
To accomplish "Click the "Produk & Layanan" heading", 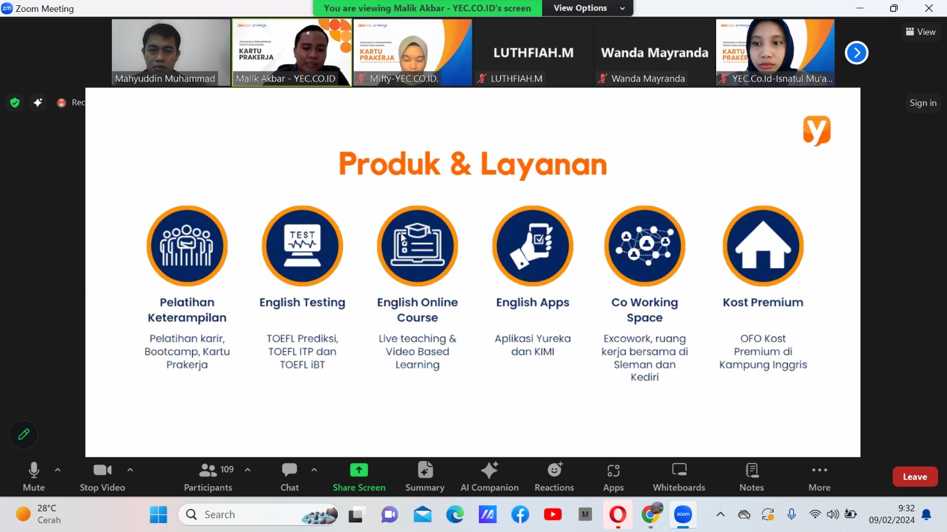I will [473, 164].
